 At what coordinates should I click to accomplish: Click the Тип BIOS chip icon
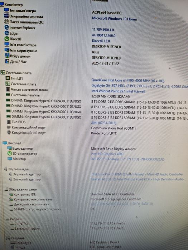pyautogui.click(x=9, y=122)
